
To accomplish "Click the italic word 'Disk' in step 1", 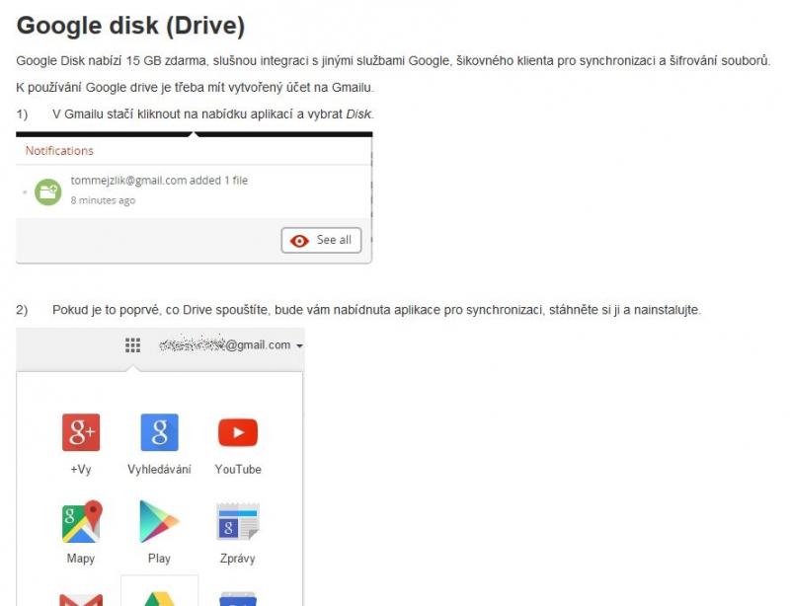I will click(x=358, y=114).
